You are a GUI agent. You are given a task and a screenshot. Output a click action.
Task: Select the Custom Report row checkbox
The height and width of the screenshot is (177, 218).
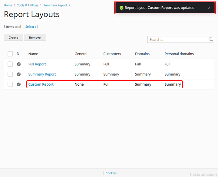tap(10, 84)
